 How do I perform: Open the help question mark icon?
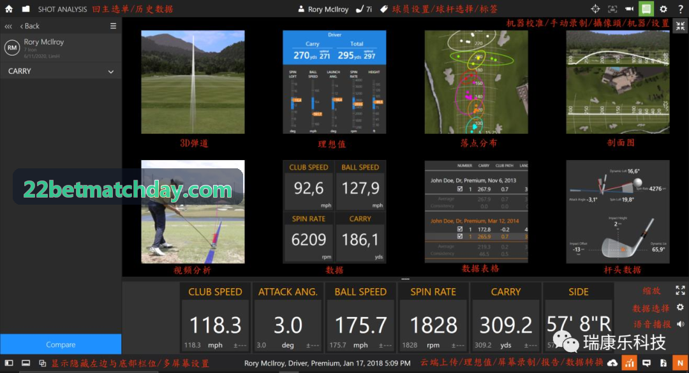pos(680,9)
